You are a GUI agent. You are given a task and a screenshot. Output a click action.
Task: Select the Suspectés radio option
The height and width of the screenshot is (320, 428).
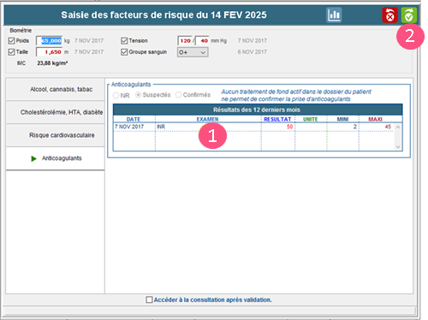[x=138, y=95]
